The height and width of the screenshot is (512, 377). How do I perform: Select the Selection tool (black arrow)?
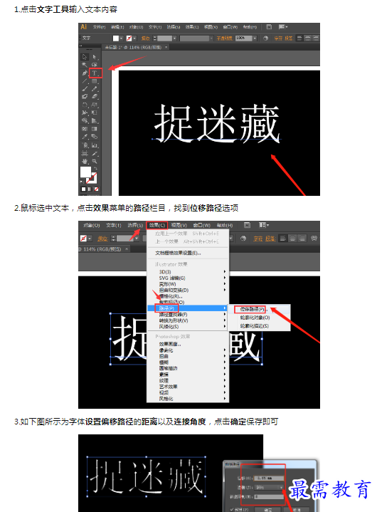(x=85, y=57)
